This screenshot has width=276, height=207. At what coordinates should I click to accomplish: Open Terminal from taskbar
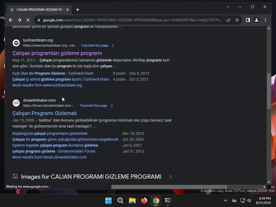click(x=168, y=201)
